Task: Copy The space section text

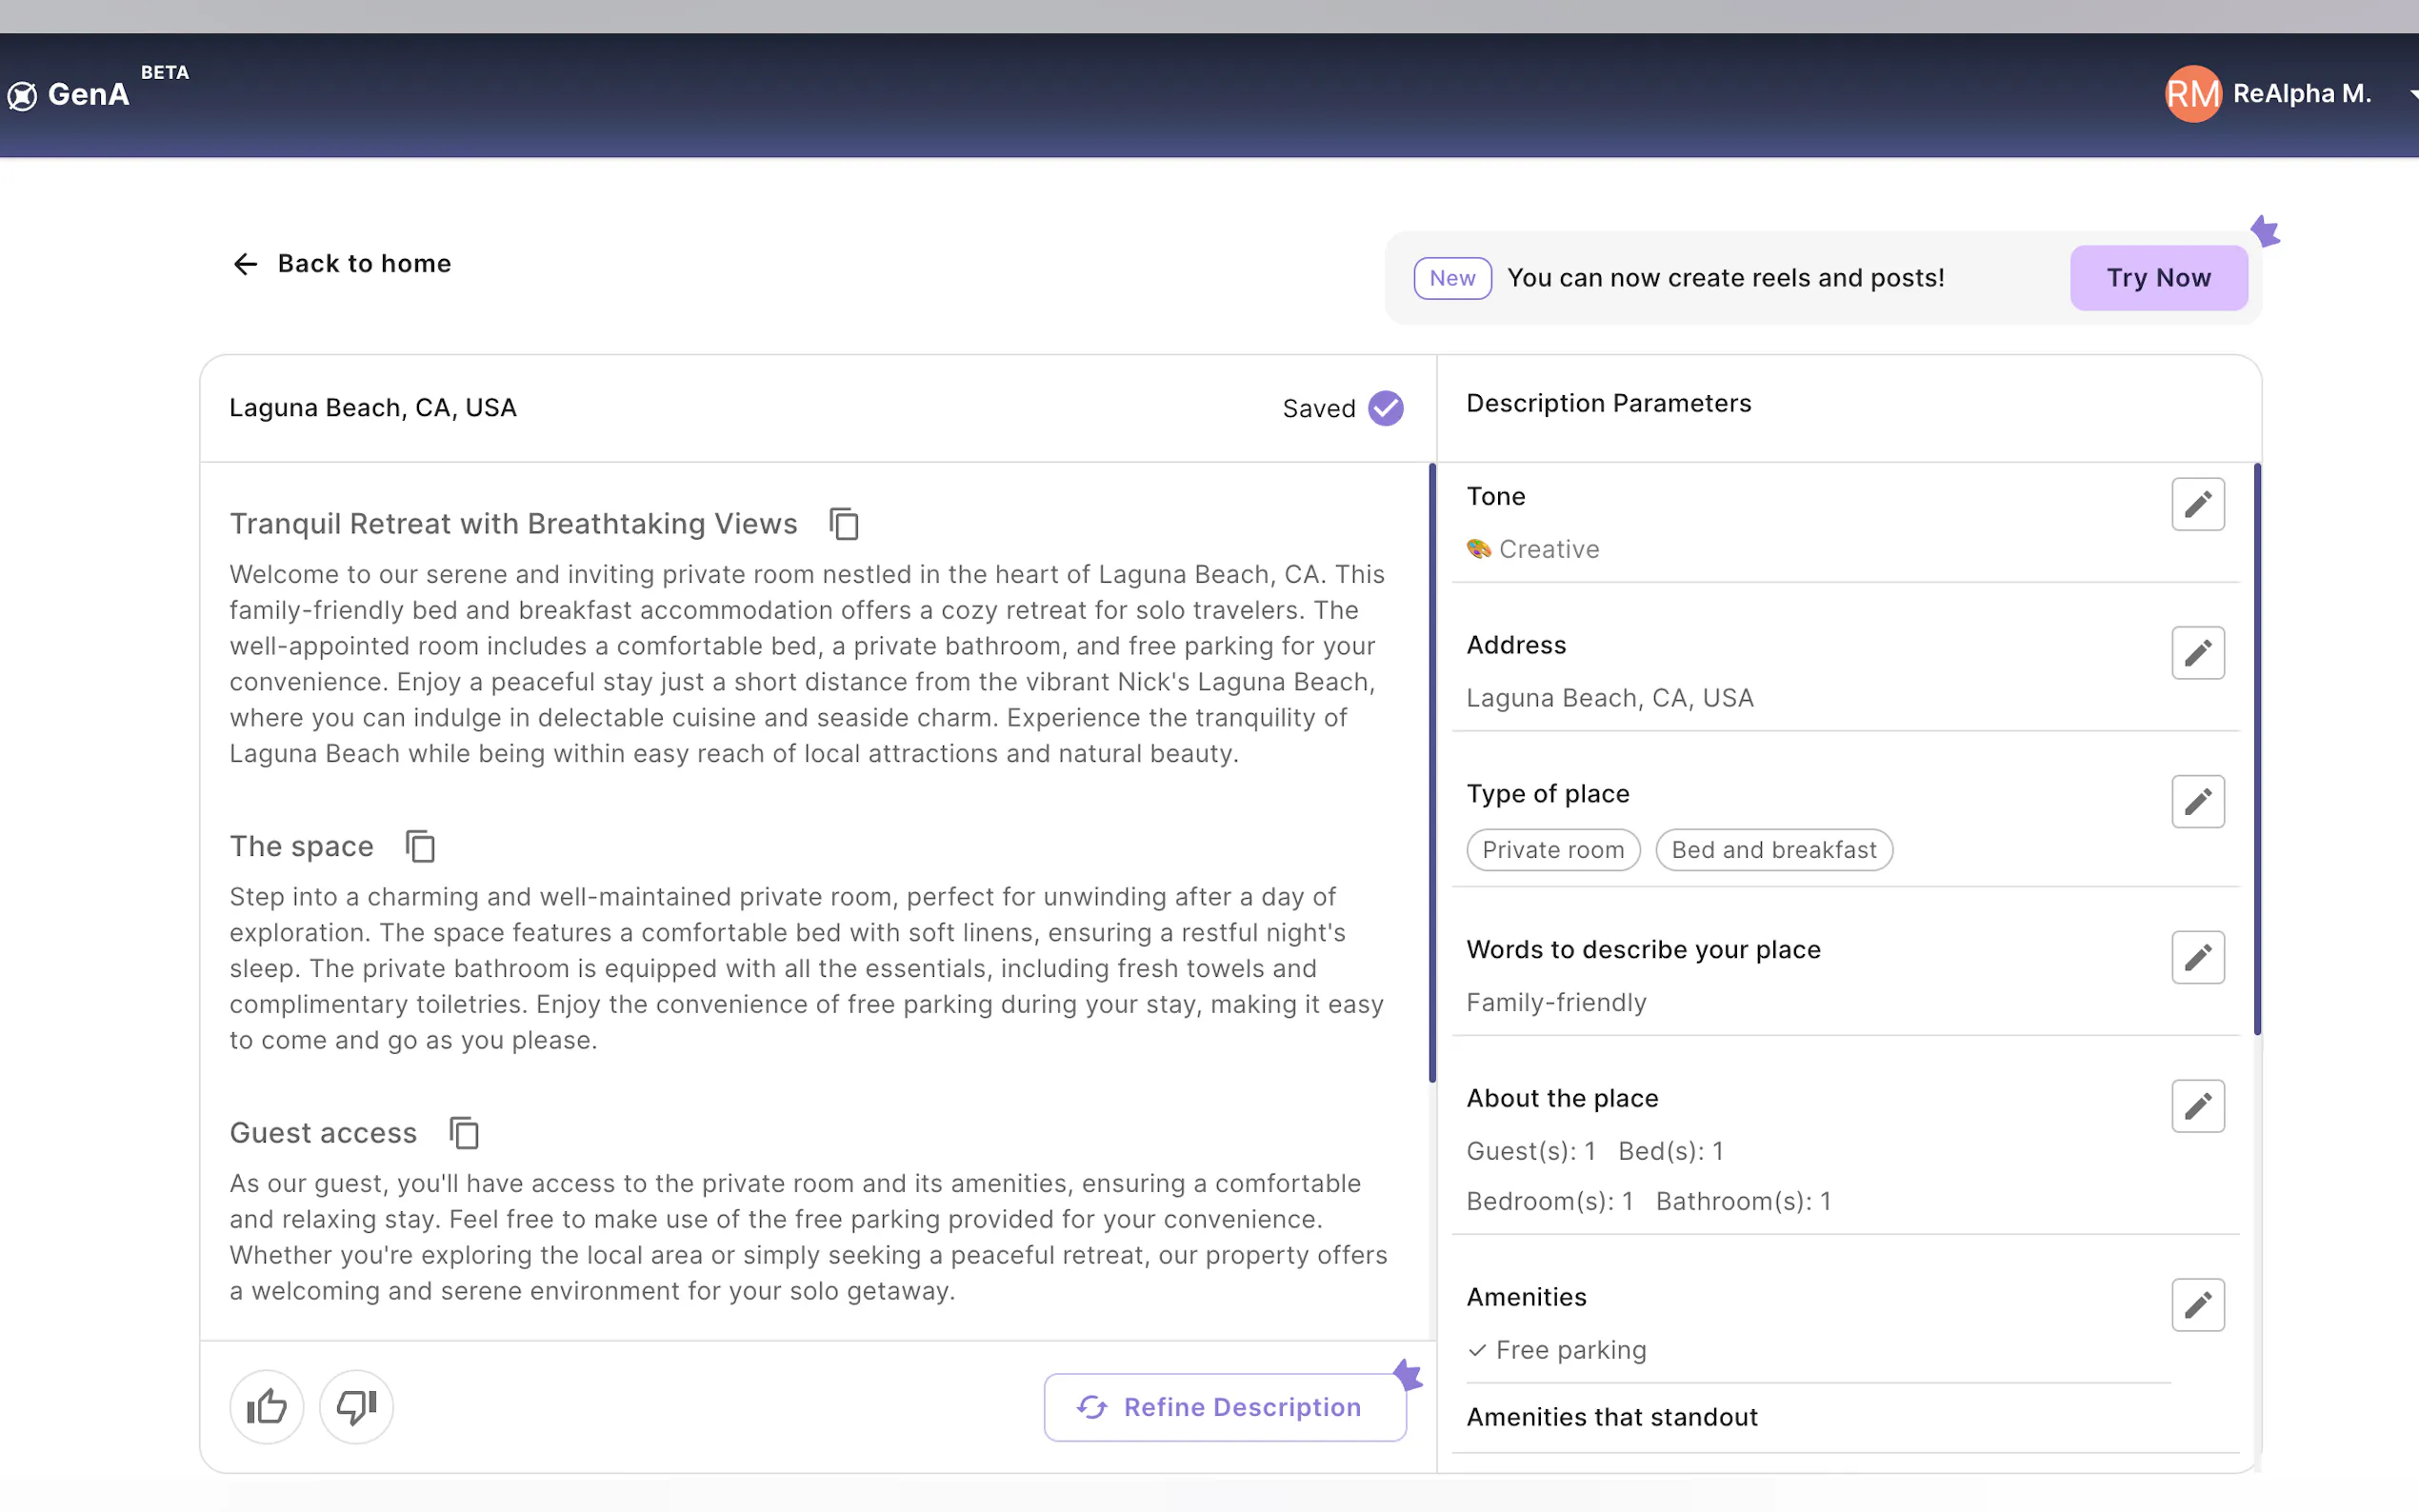Action: click(x=420, y=846)
